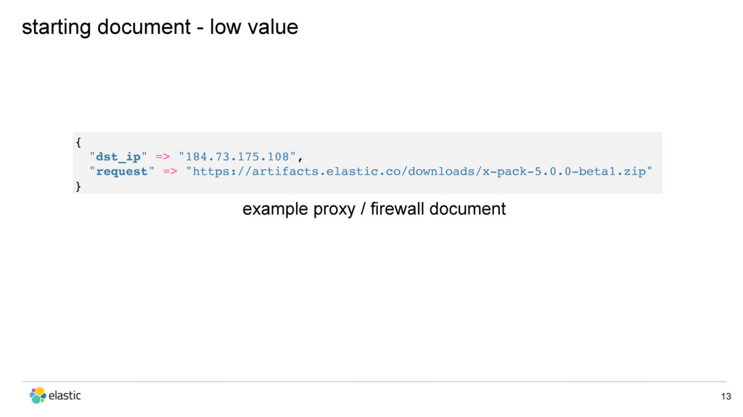The width and height of the screenshot is (743, 417).
Task: Click slide number 13
Action: pos(726,396)
